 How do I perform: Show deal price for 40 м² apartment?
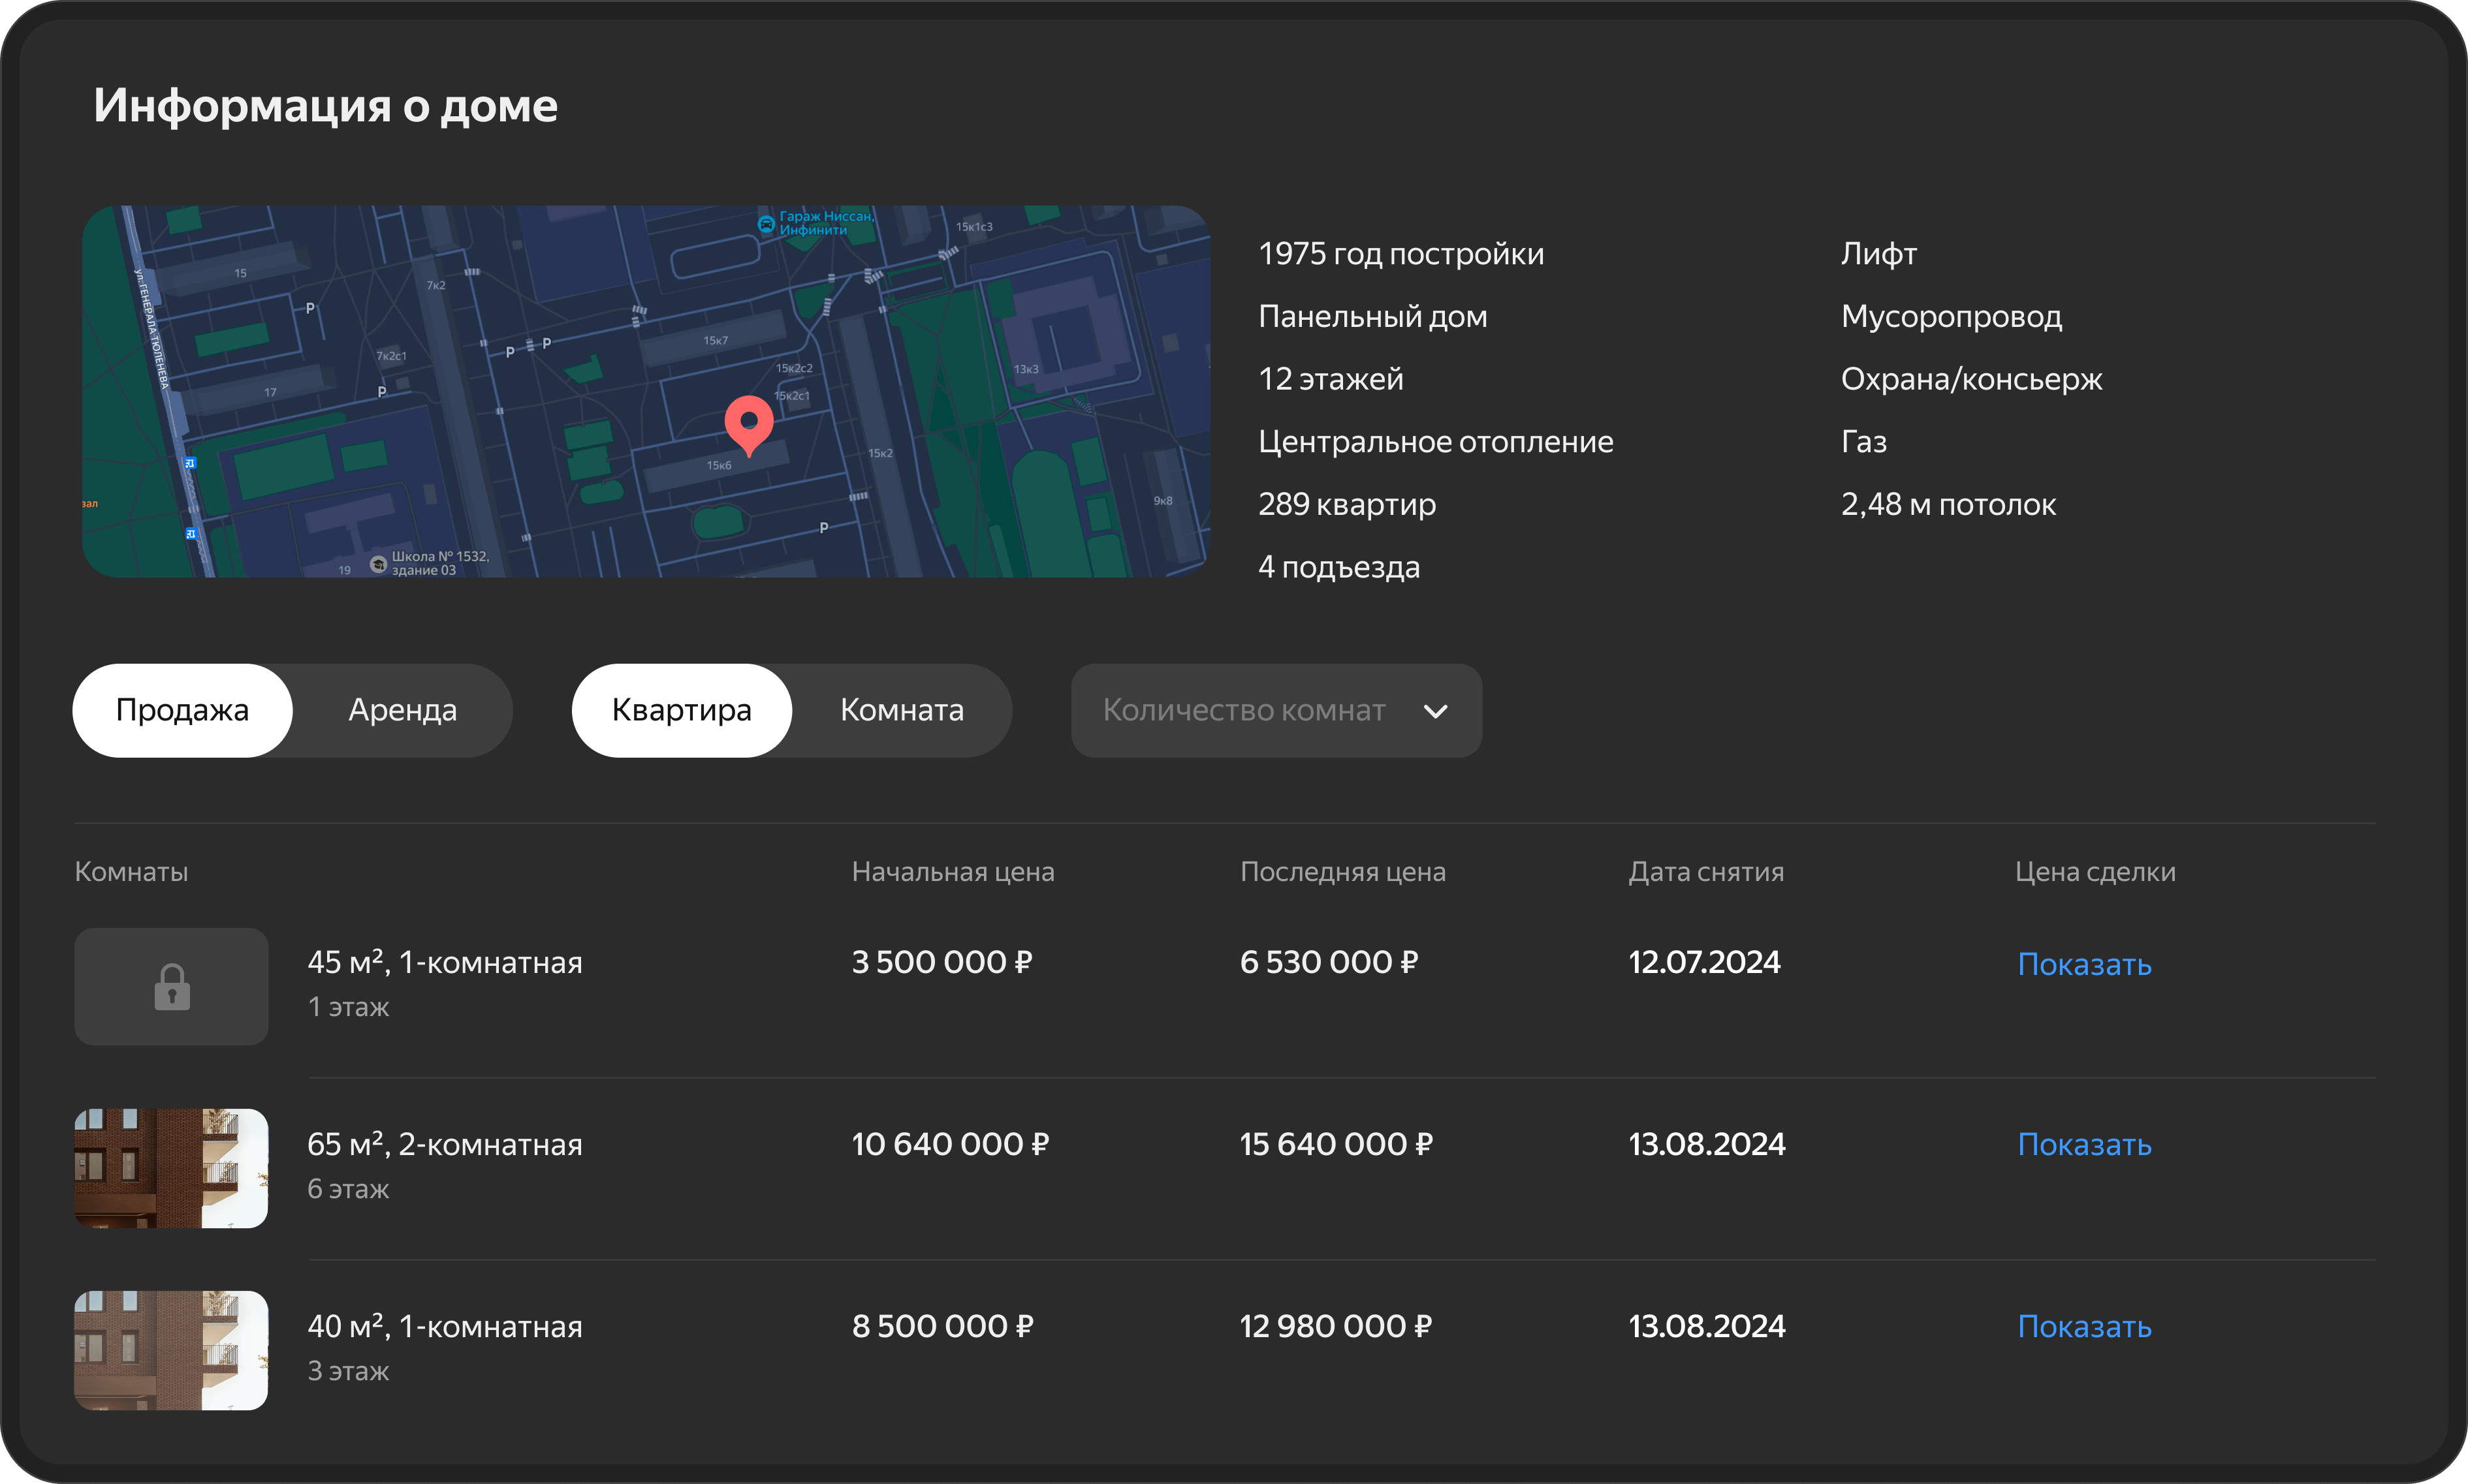(2084, 1326)
